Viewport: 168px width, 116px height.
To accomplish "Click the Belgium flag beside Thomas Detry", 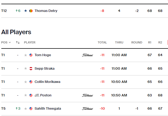I will pos(31,11).
